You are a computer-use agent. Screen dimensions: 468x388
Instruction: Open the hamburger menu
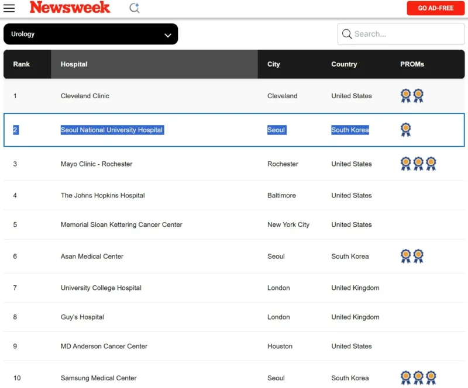tap(9, 8)
